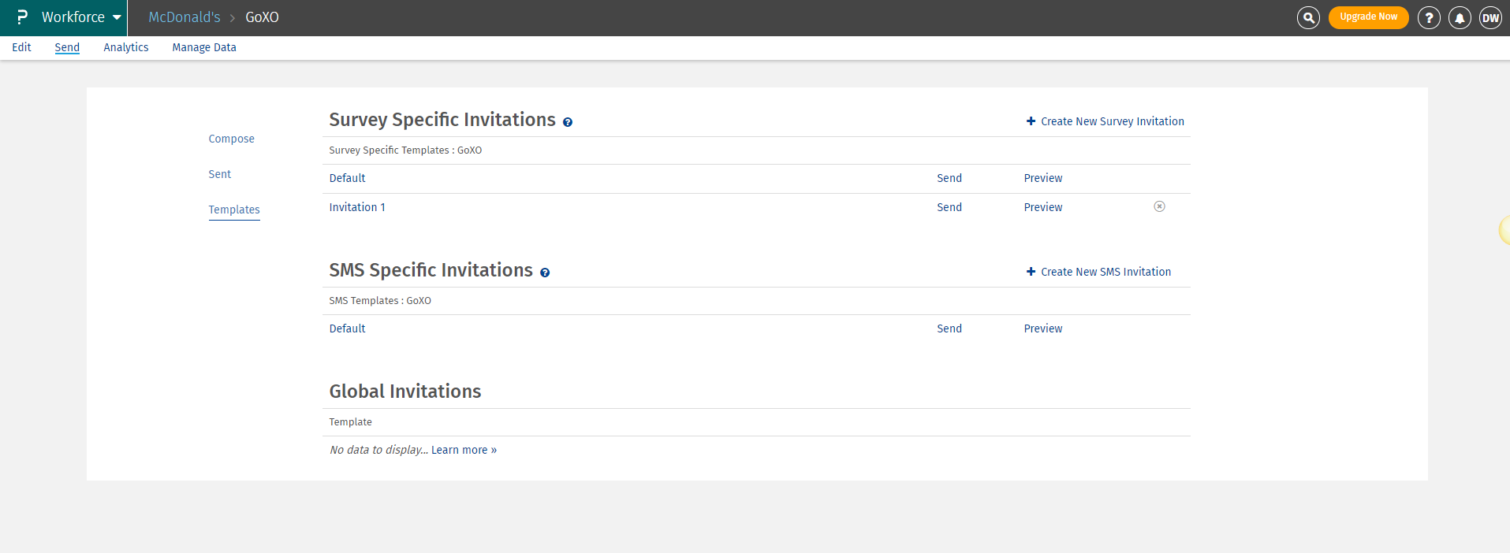Preview the Invitation 1 template
The height and width of the screenshot is (553, 1510).
coord(1042,207)
